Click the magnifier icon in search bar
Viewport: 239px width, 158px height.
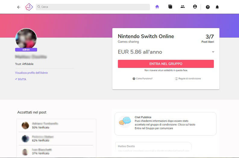pyautogui.click(x=39, y=7)
